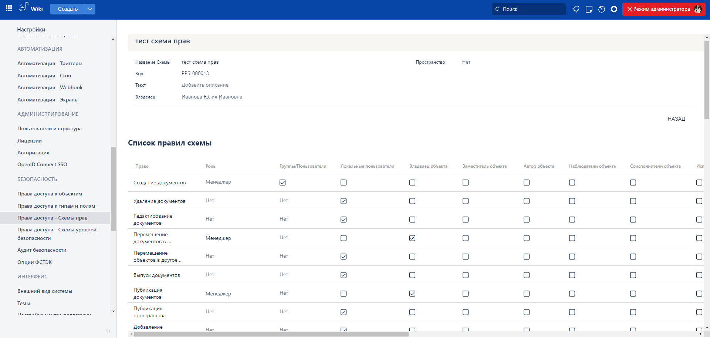The width and height of the screenshot is (710, 338).
Task: Uncheck Локальные пользователи for Редактирование документов
Action: (344, 220)
